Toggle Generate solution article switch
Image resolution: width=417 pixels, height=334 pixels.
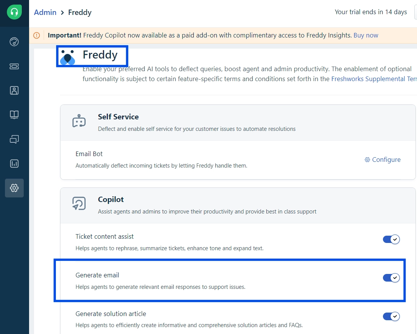click(391, 316)
